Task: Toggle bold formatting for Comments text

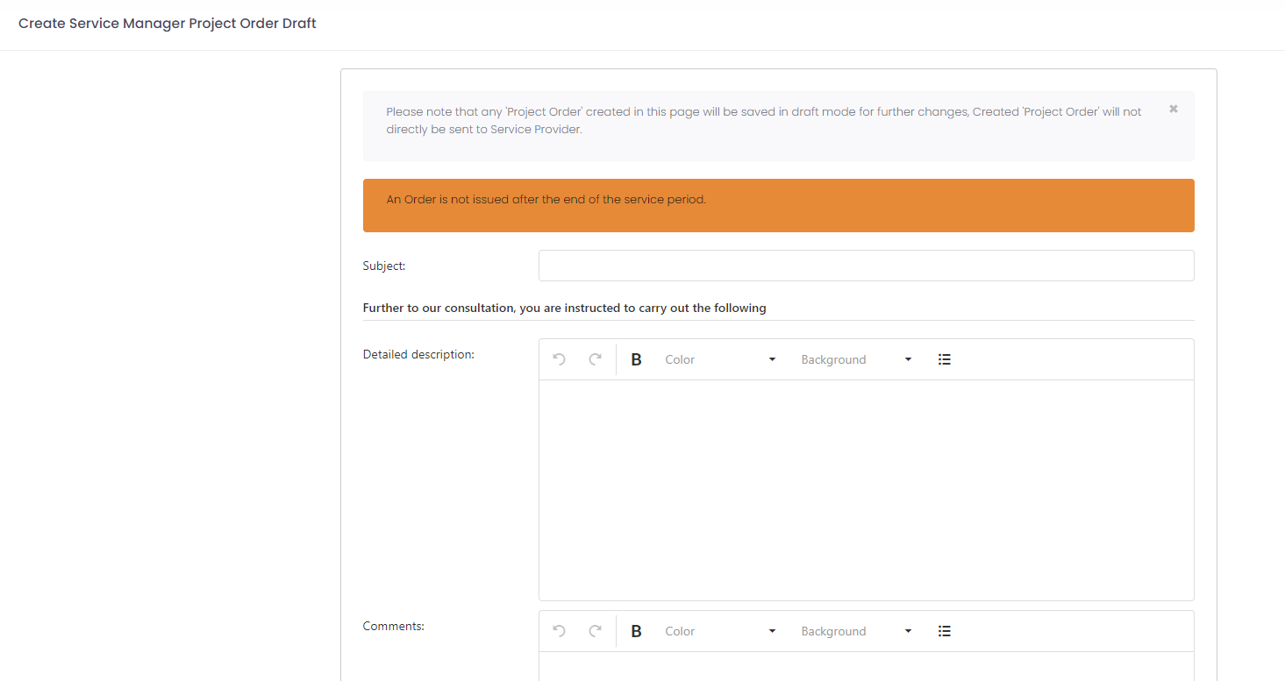Action: coord(636,630)
